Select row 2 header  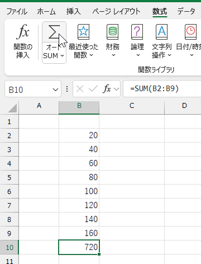click(x=9, y=135)
